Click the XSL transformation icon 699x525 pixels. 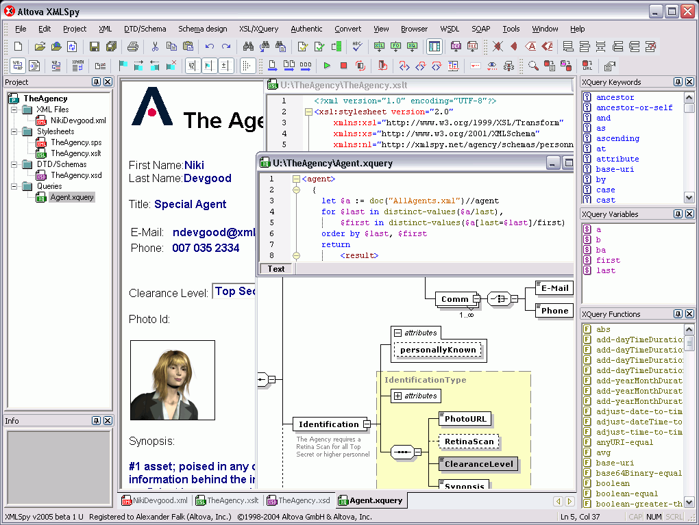coord(380,47)
